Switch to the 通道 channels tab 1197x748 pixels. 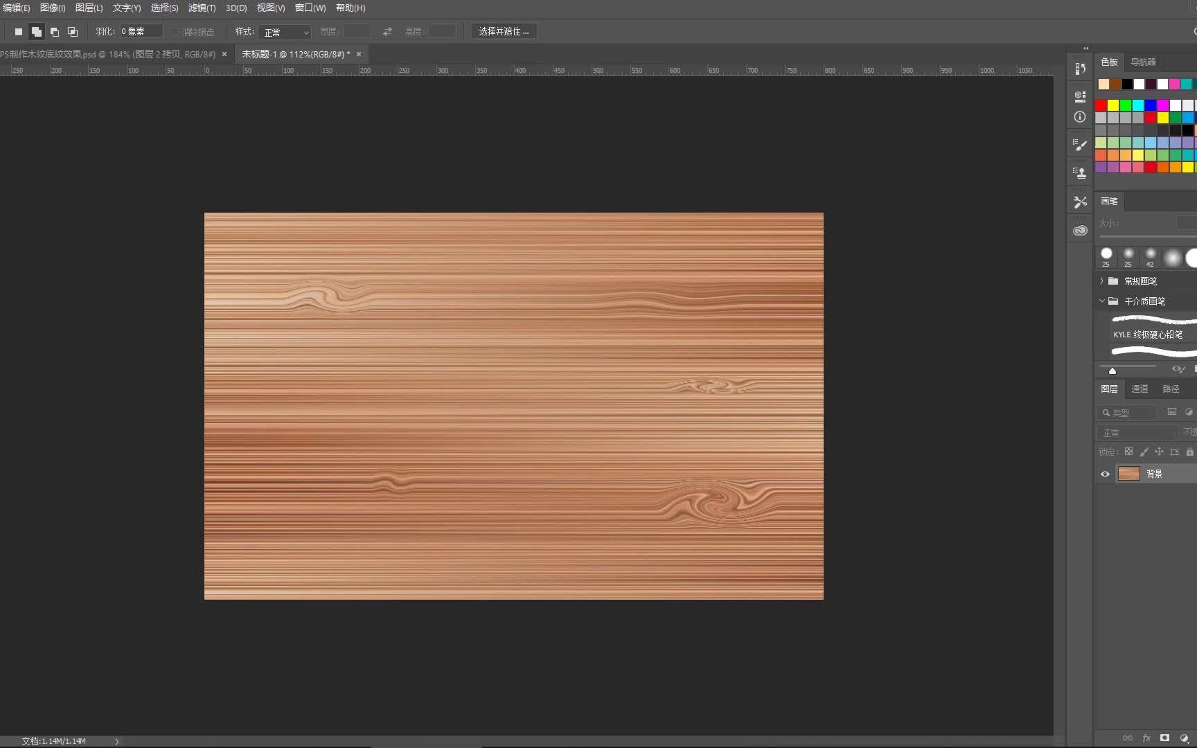1140,389
